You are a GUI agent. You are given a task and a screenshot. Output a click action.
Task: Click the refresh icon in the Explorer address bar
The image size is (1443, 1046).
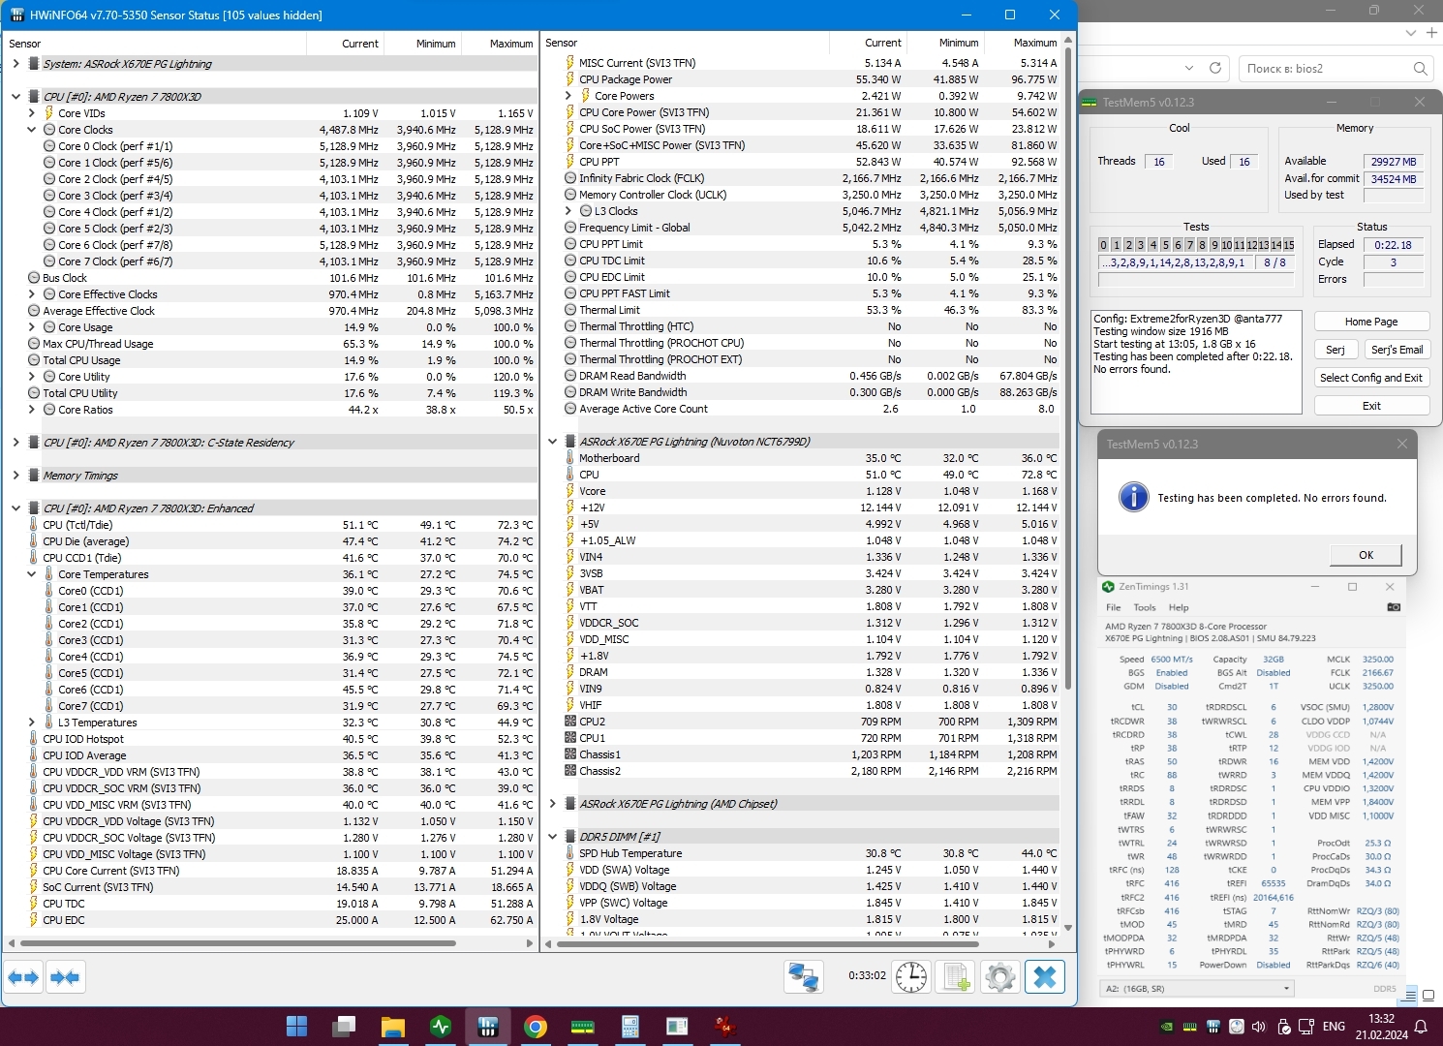(x=1215, y=69)
